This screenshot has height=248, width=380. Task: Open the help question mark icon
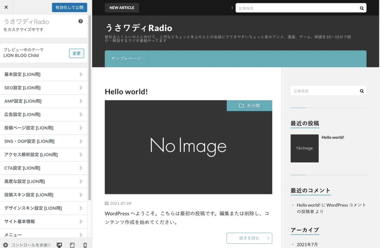point(80,21)
